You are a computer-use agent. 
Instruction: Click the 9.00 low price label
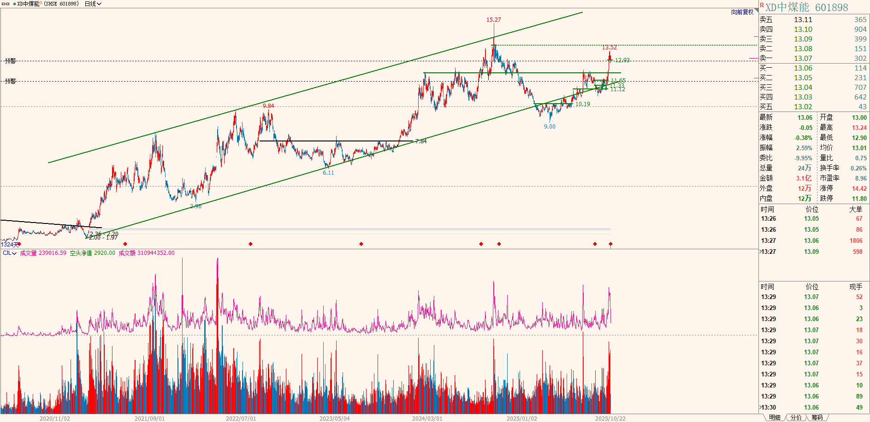(550, 127)
